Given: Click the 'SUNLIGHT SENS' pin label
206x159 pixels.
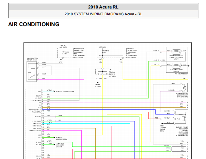Looking at the screenshot, I should point(35,130).
